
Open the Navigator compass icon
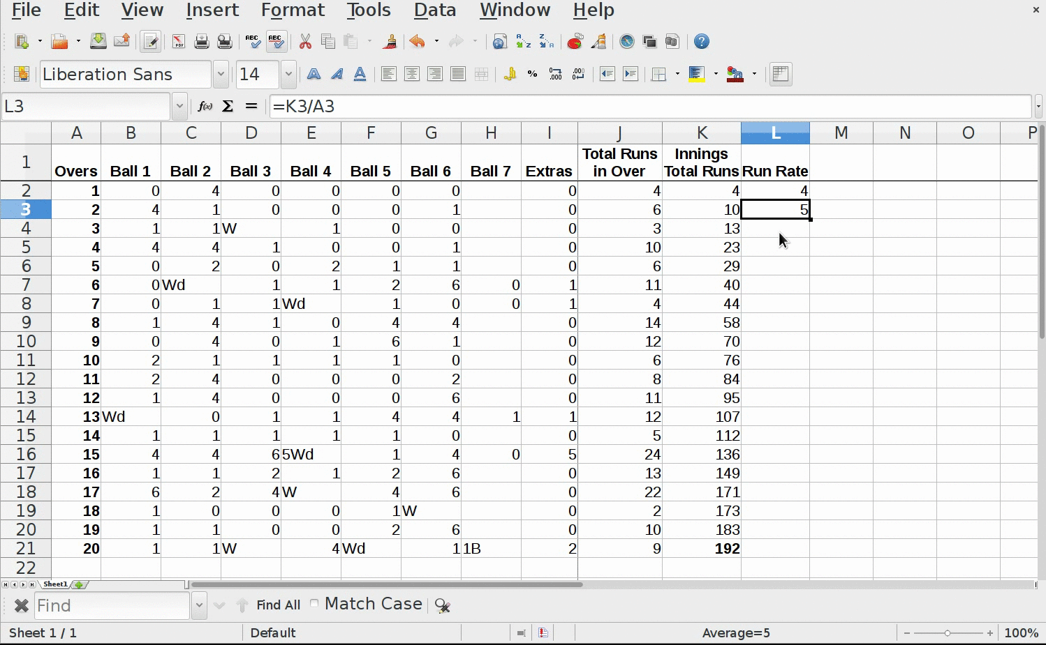[627, 42]
